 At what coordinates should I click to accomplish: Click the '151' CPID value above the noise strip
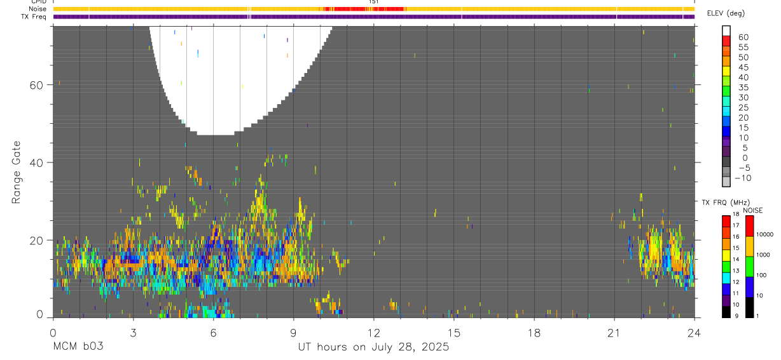(374, 2)
